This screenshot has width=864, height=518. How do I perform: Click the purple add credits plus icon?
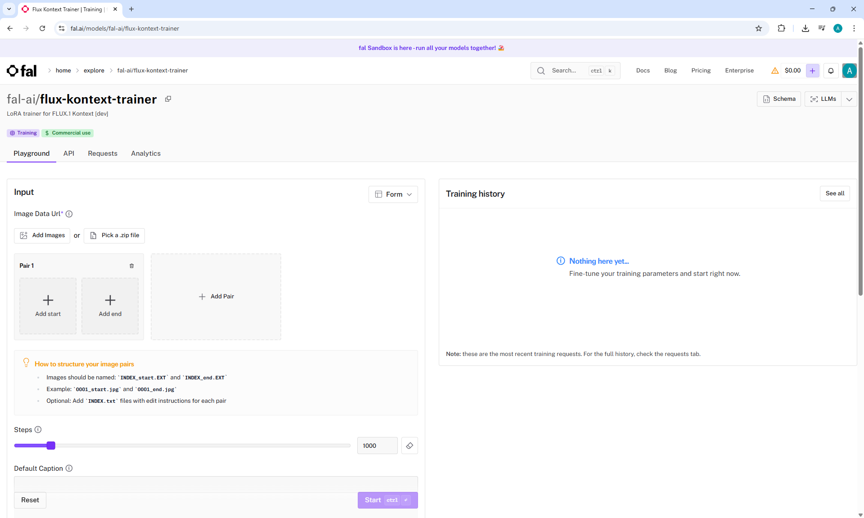coord(812,71)
